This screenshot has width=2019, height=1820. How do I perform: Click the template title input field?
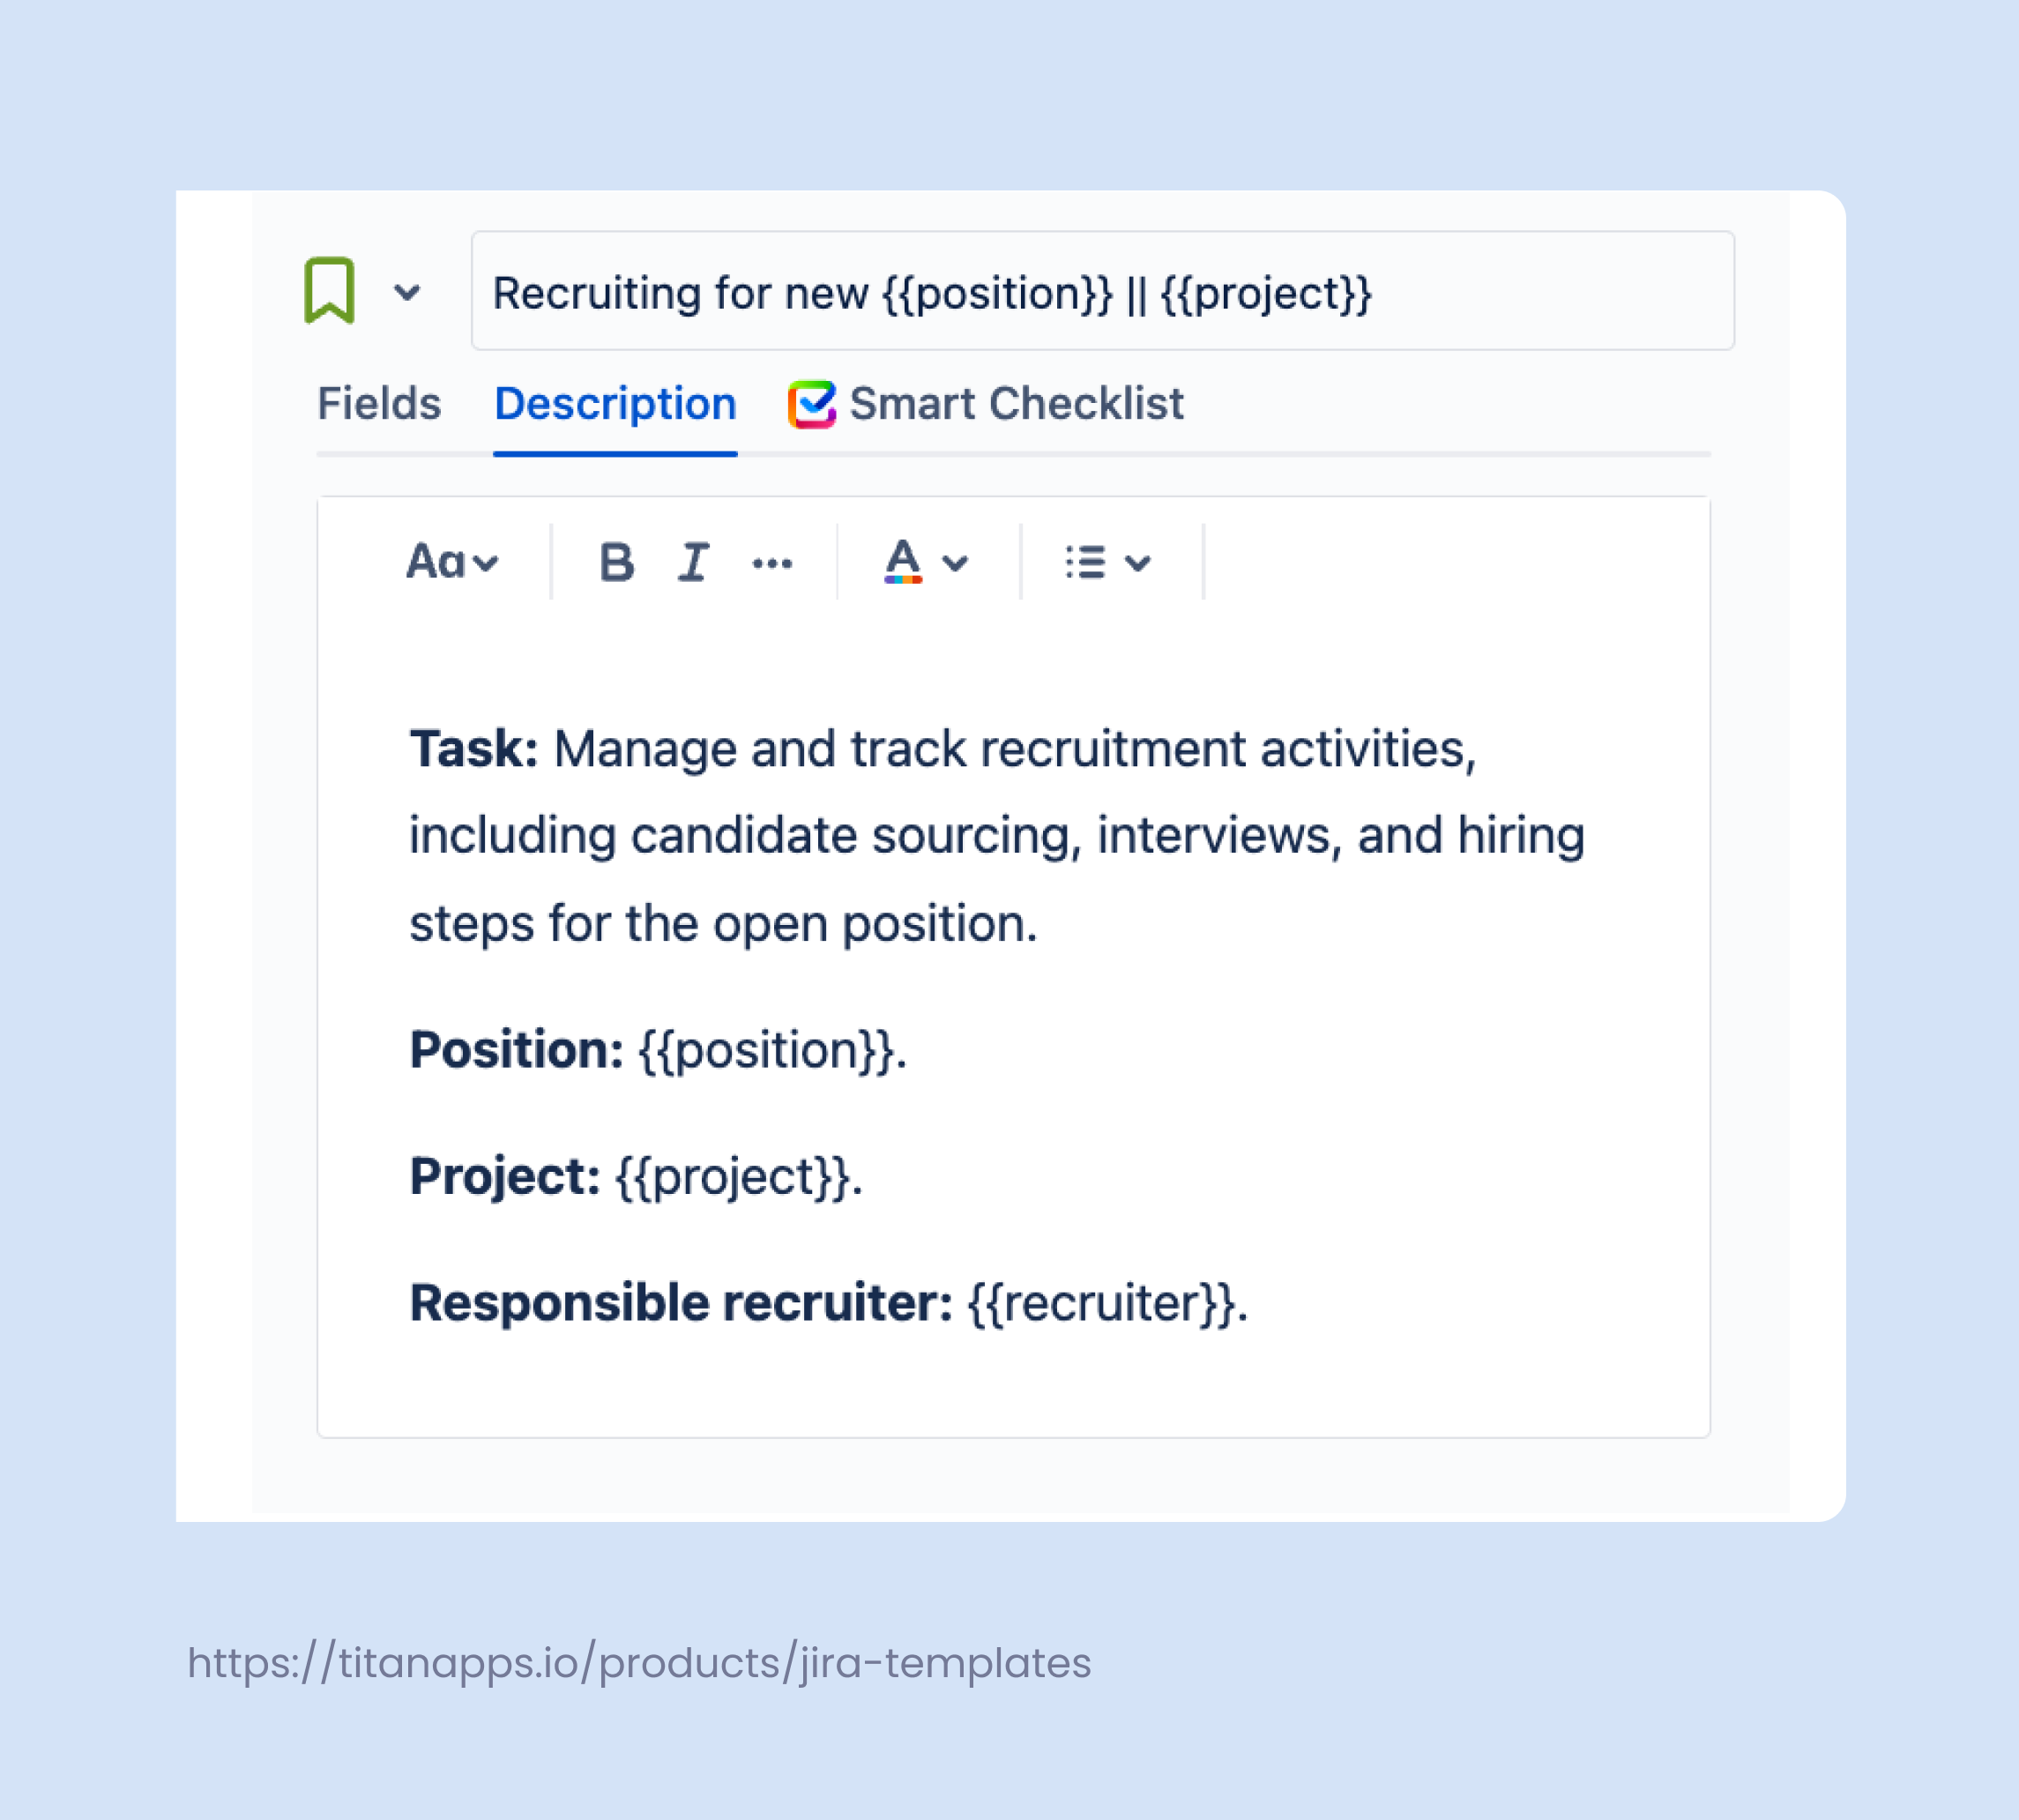click(1100, 293)
